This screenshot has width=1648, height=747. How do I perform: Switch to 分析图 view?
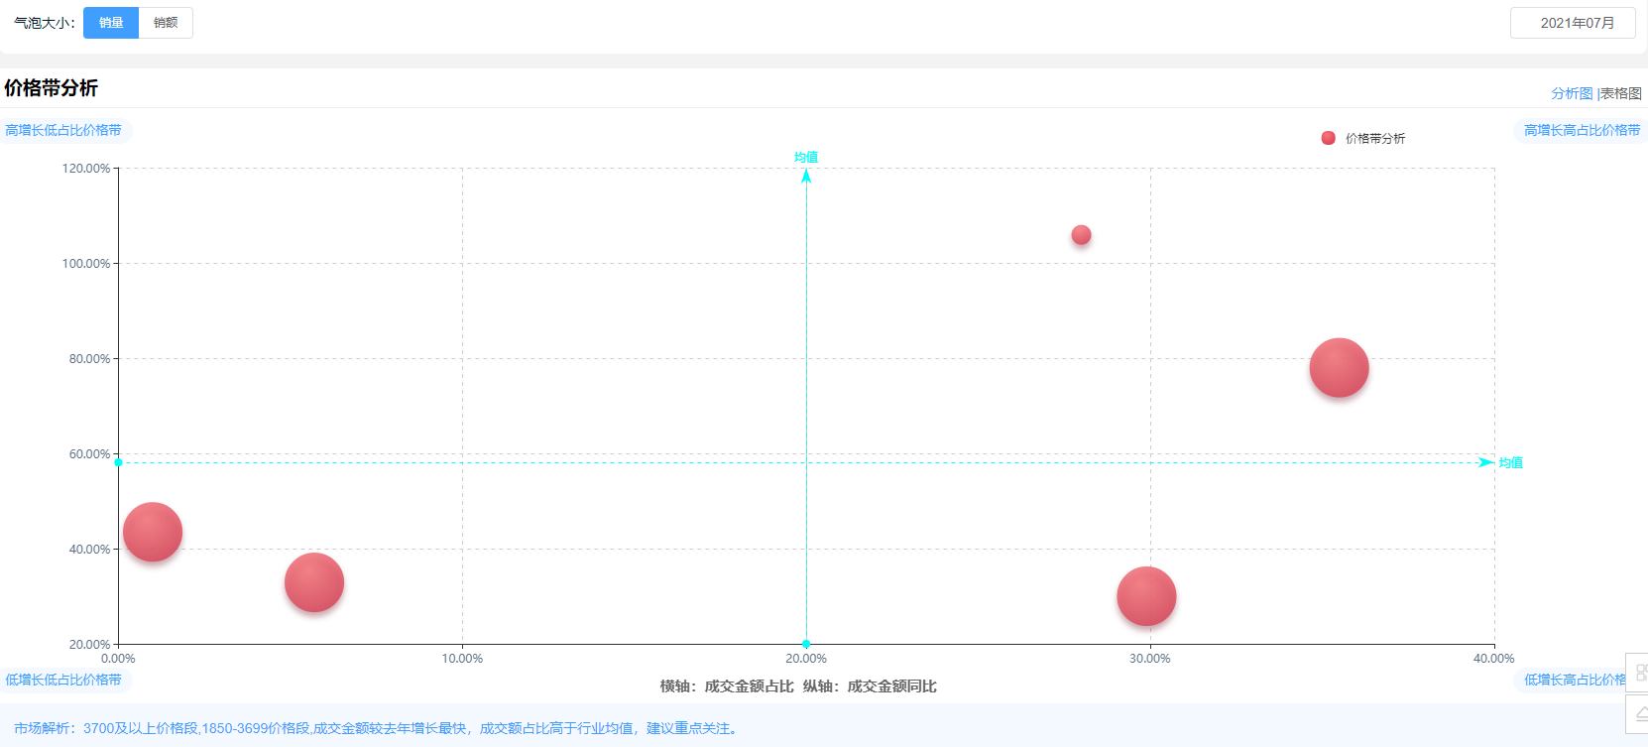coord(1572,93)
